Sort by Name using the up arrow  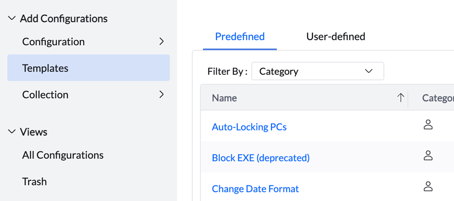click(401, 98)
